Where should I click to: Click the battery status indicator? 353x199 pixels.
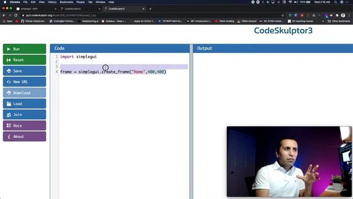(305, 2)
